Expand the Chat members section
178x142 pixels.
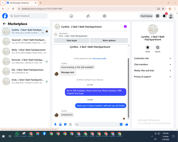click(x=153, y=65)
